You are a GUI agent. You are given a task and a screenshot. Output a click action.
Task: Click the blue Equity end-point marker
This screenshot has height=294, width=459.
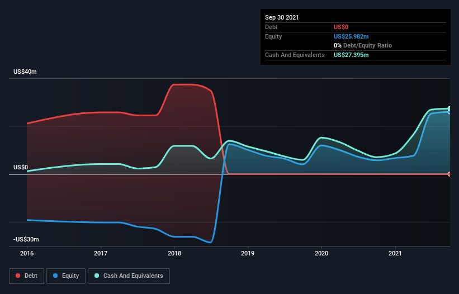[449, 112]
